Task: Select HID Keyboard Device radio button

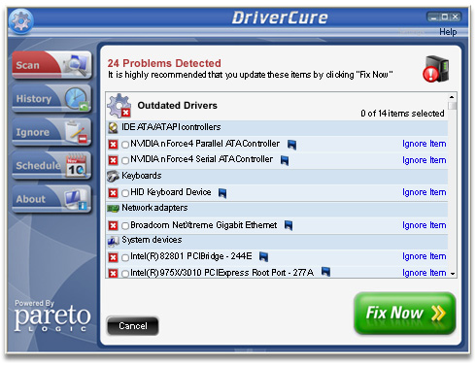Action: [125, 193]
